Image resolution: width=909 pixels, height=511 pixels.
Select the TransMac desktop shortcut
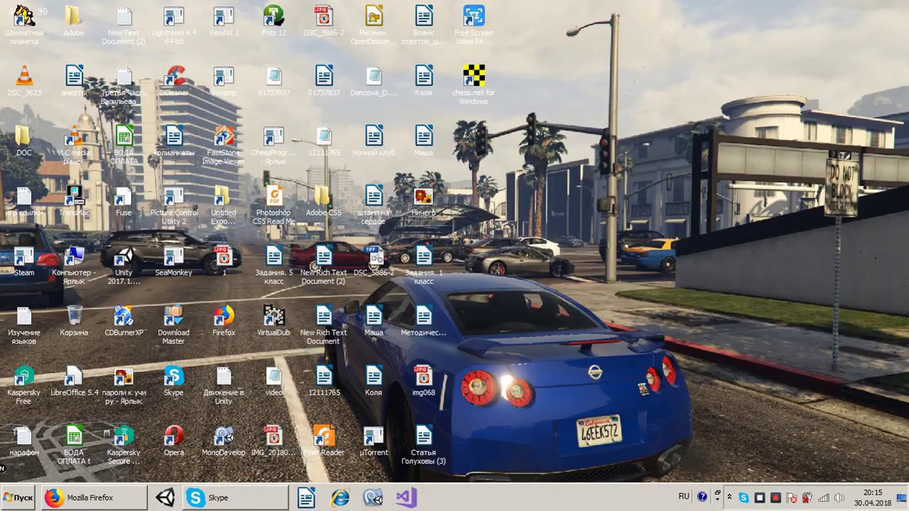74,201
